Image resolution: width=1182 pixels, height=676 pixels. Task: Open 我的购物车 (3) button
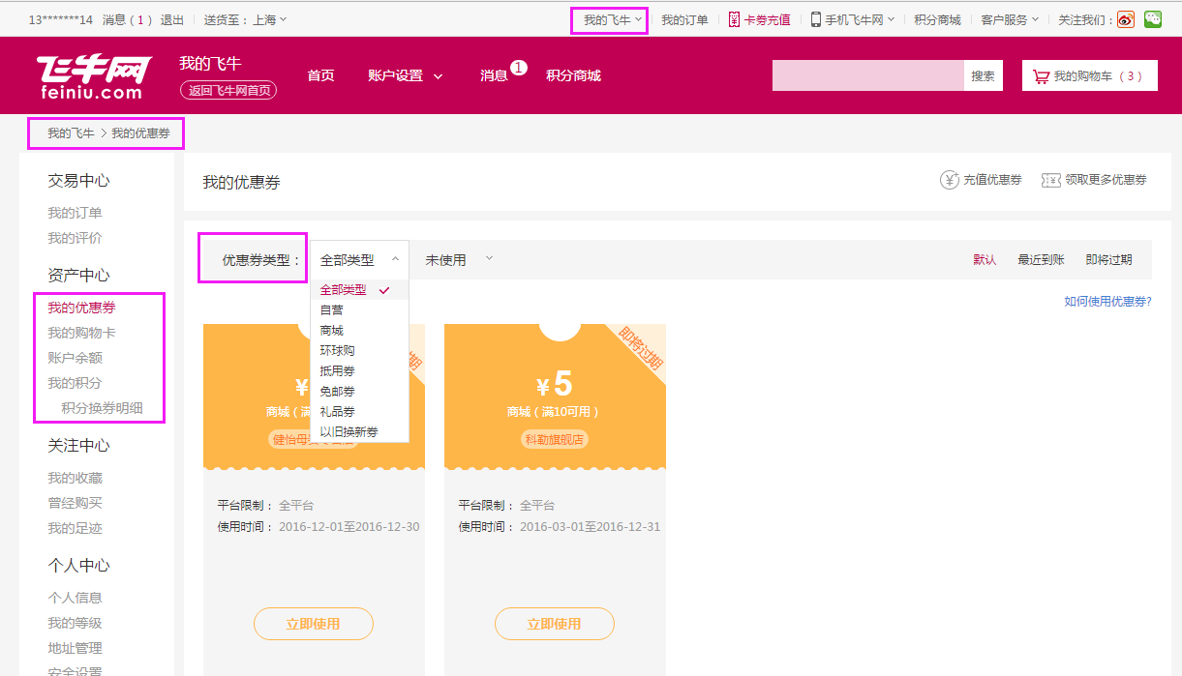1090,75
